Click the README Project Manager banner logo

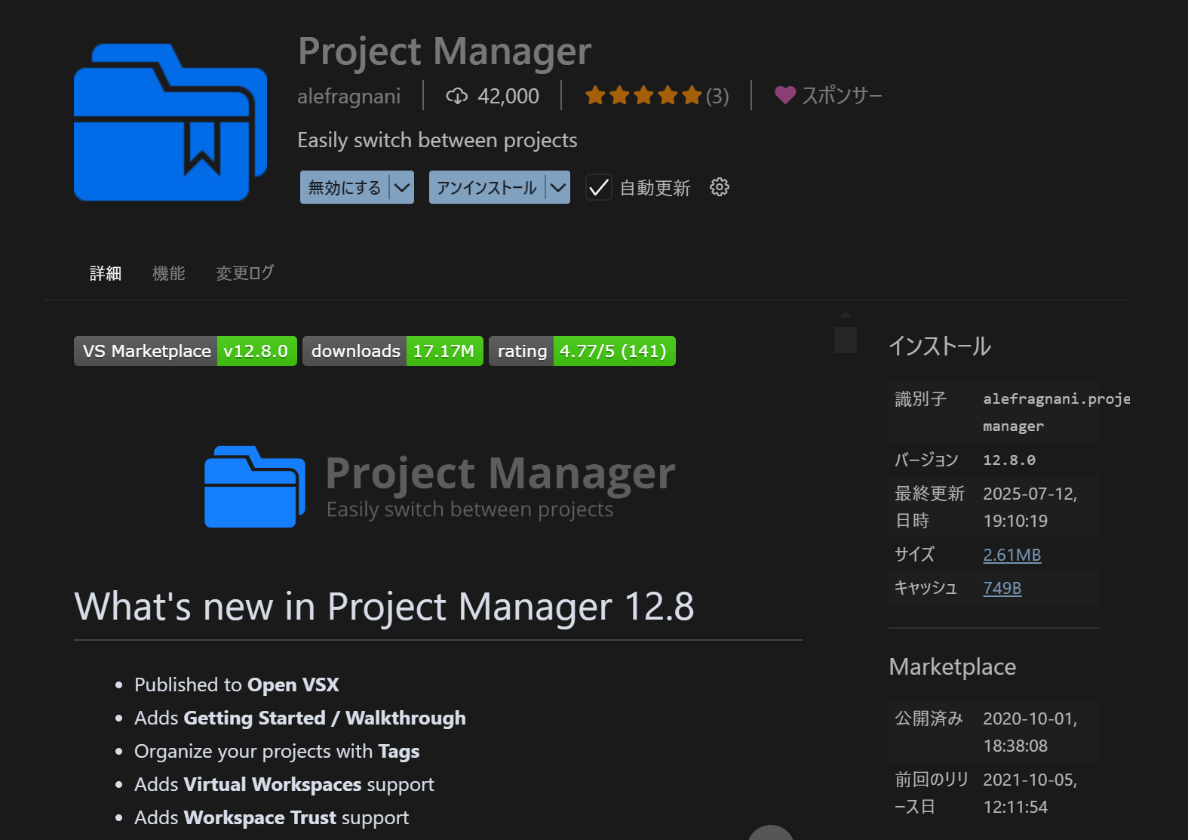(441, 487)
